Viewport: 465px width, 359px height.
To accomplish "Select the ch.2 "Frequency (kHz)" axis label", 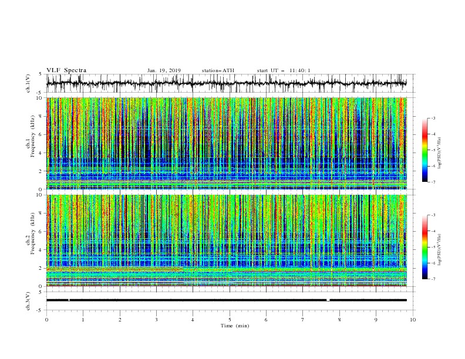I will coord(33,233).
